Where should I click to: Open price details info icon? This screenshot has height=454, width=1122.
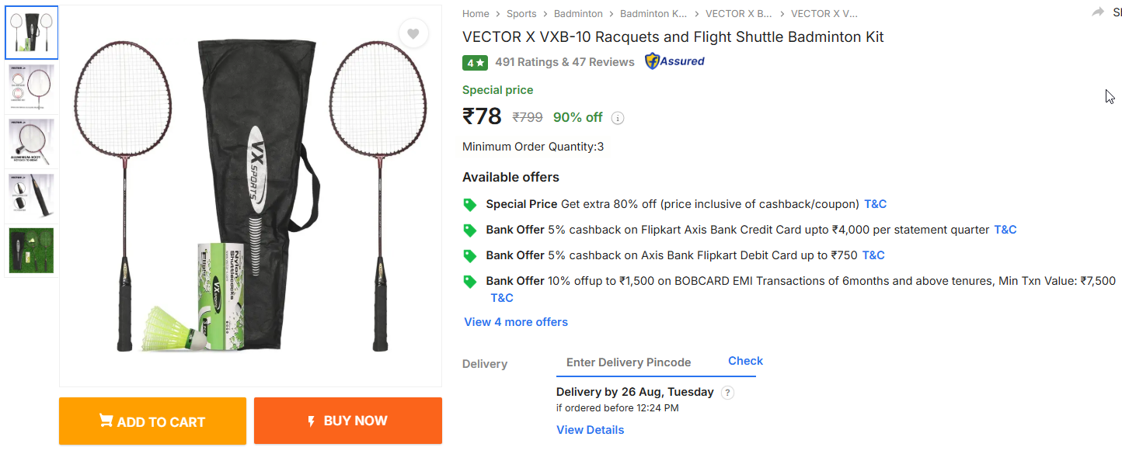click(618, 118)
